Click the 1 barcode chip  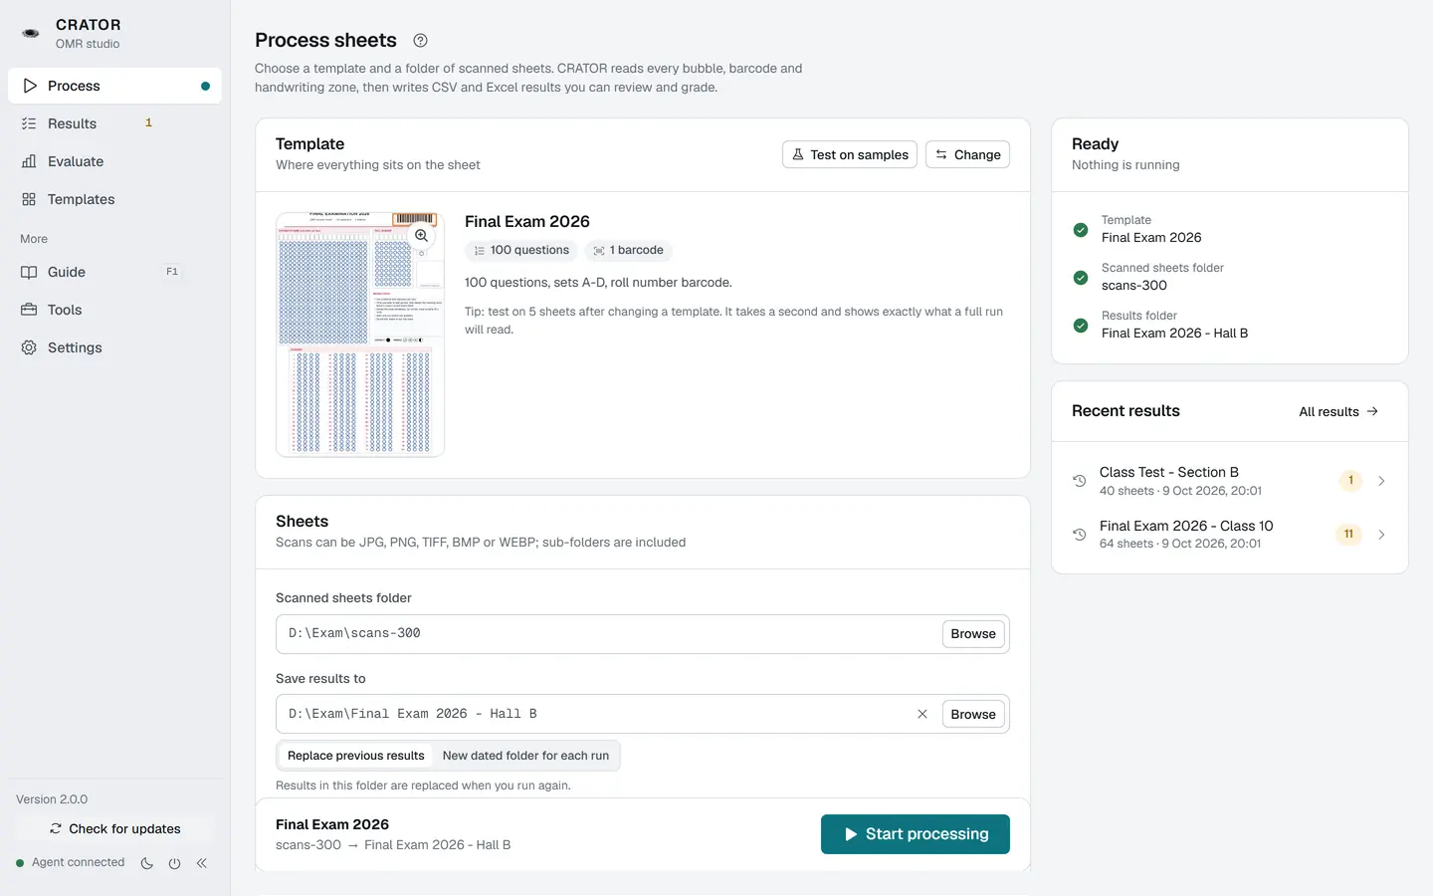629,251
